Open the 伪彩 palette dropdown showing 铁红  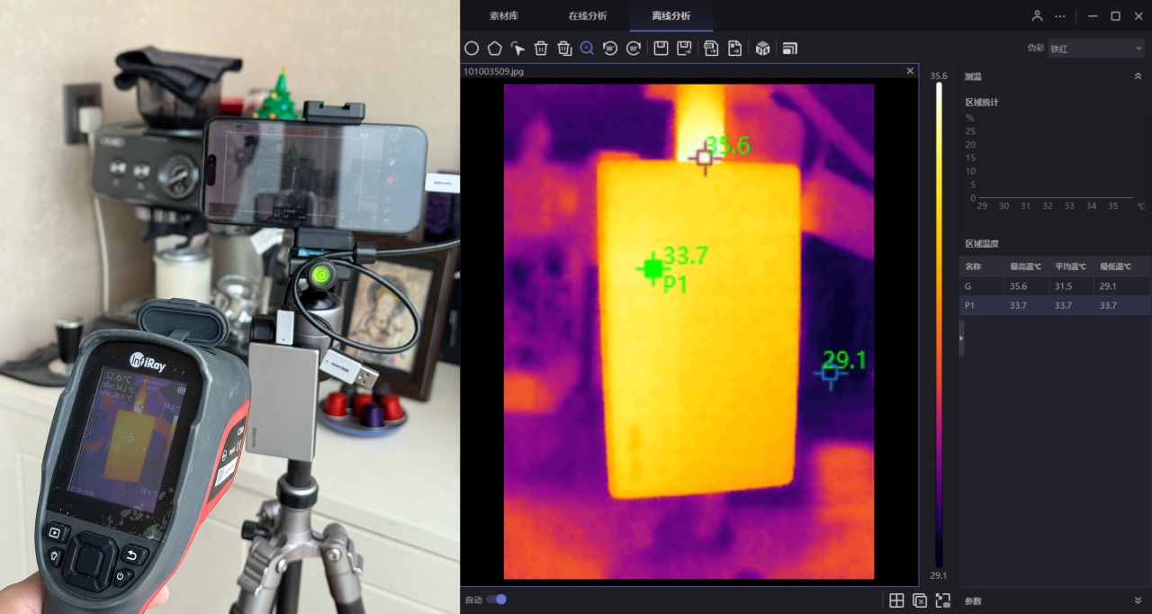1096,49
